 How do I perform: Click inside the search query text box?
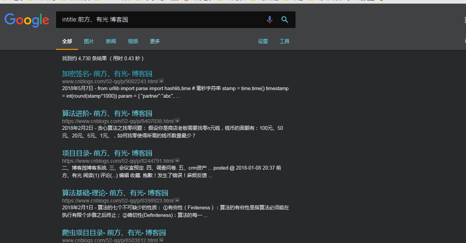pos(159,20)
